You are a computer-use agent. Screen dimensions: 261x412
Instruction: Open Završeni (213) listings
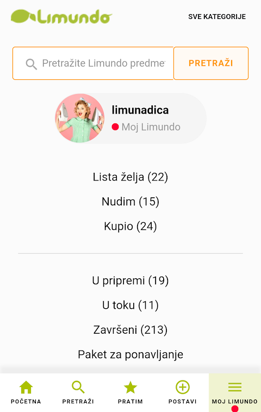pyautogui.click(x=130, y=330)
